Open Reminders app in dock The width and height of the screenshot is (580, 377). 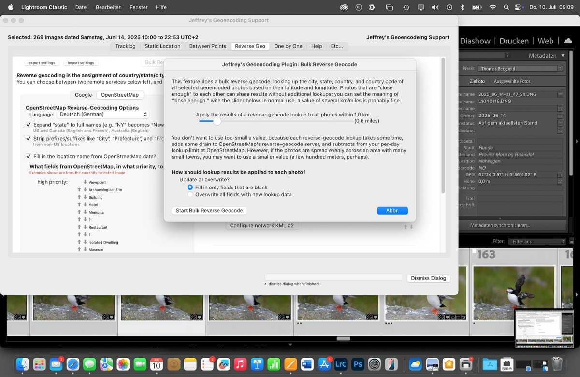point(207,364)
